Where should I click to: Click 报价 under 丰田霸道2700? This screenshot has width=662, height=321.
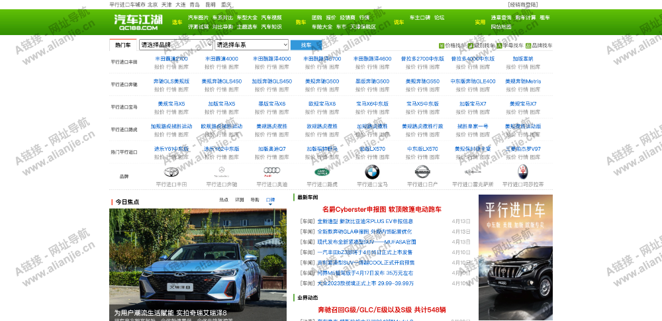point(159,67)
